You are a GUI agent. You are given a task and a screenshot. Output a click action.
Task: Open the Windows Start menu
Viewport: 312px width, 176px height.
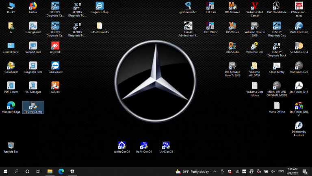5,172
